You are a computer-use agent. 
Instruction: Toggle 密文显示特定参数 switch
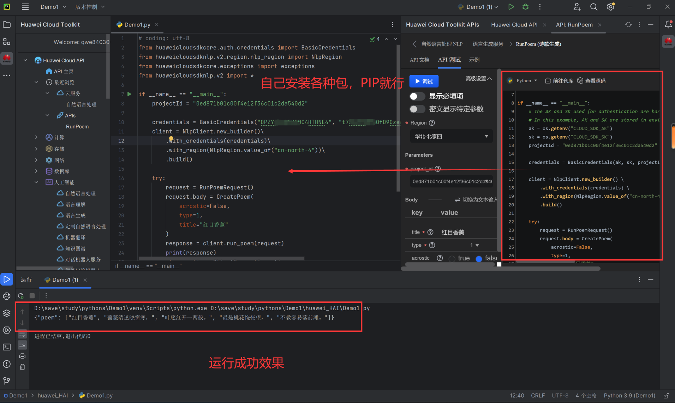click(417, 109)
